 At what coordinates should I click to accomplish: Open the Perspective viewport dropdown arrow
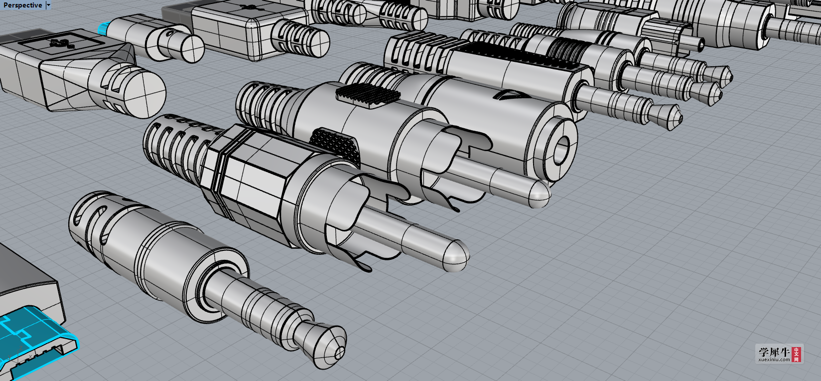pos(48,5)
